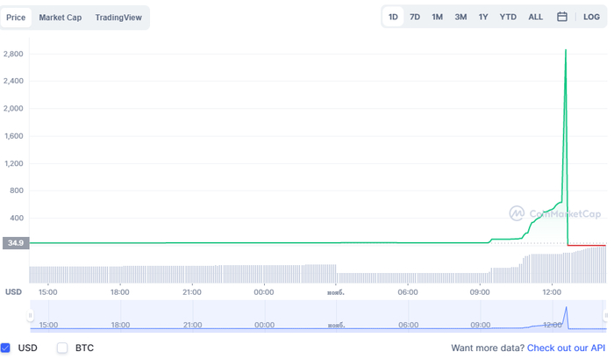The height and width of the screenshot is (359, 614).
Task: Choose the 1Y time range
Action: pos(483,17)
